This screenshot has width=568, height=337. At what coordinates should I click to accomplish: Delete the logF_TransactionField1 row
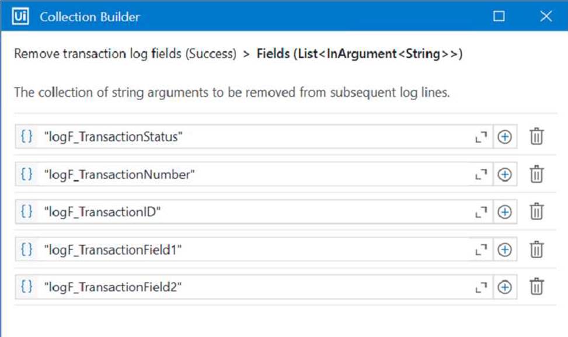tap(536, 249)
